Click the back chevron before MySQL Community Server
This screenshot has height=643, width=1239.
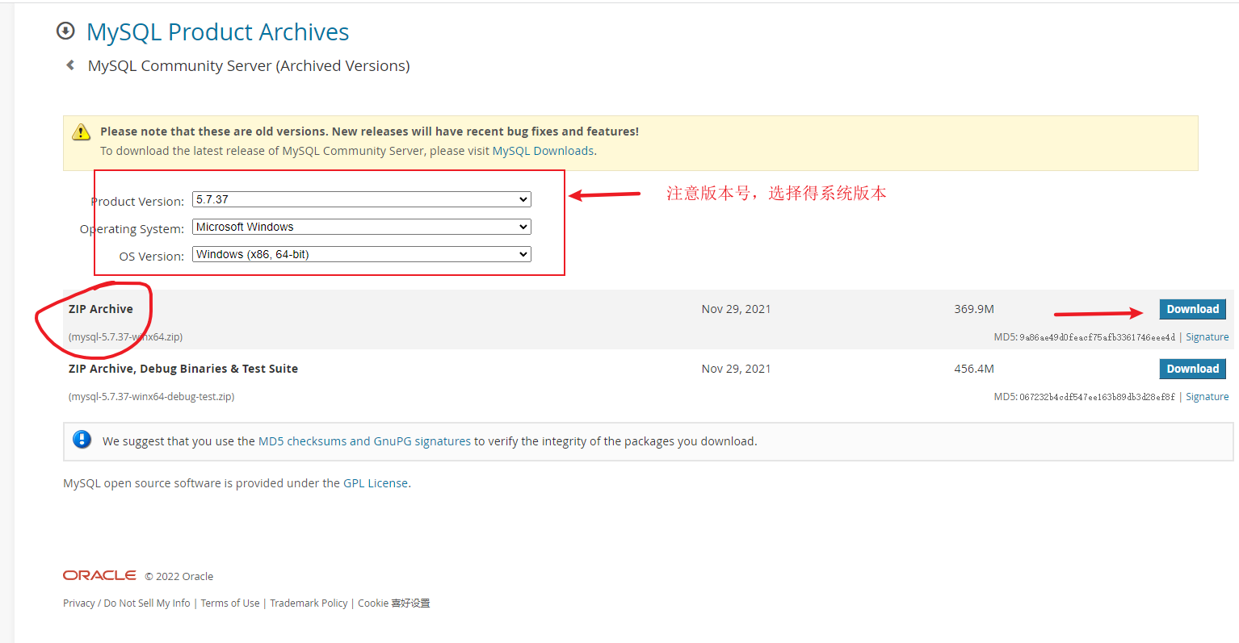(70, 65)
